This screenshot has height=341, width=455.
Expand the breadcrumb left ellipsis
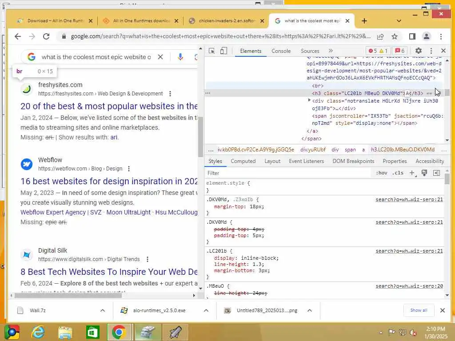211,150
